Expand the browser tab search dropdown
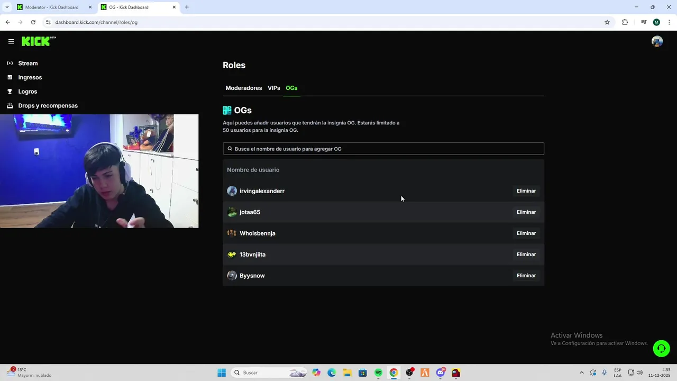Viewport: 677px width, 381px height. point(7,7)
